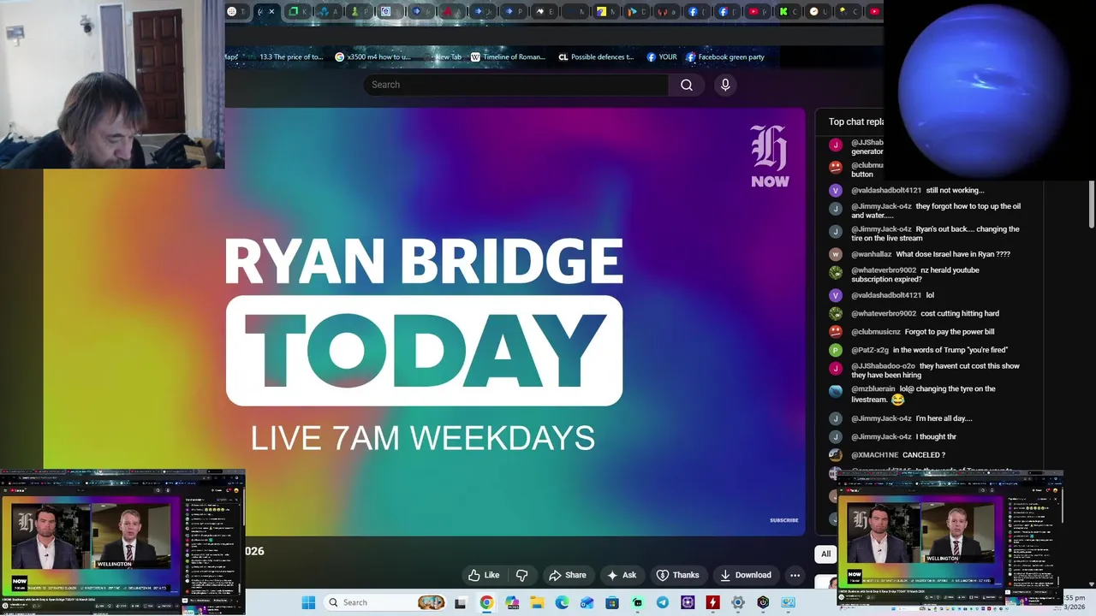Open Windows Settings gear in taskbar
Image resolution: width=1096 pixels, height=616 pixels.
pos(737,602)
